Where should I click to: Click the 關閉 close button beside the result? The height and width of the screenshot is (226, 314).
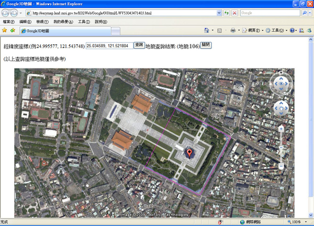(206, 45)
